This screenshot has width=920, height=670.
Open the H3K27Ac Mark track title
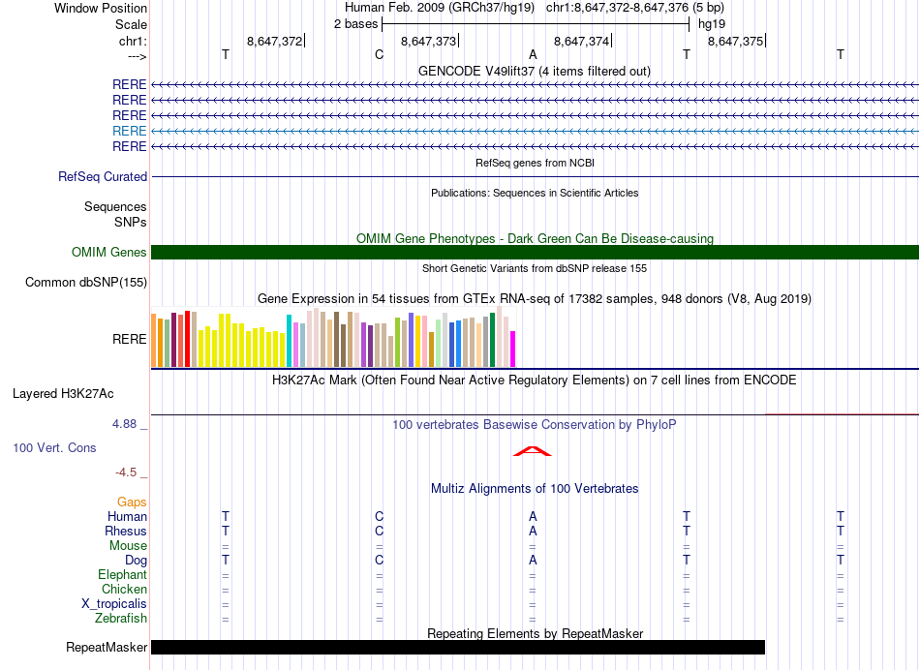click(x=535, y=381)
